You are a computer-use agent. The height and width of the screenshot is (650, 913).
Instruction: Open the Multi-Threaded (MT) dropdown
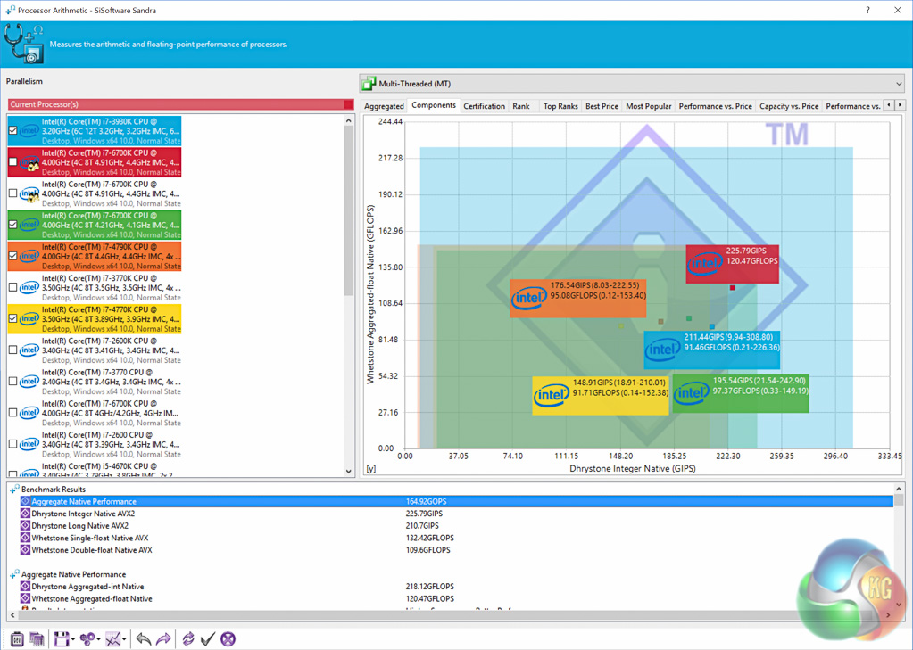pyautogui.click(x=898, y=84)
